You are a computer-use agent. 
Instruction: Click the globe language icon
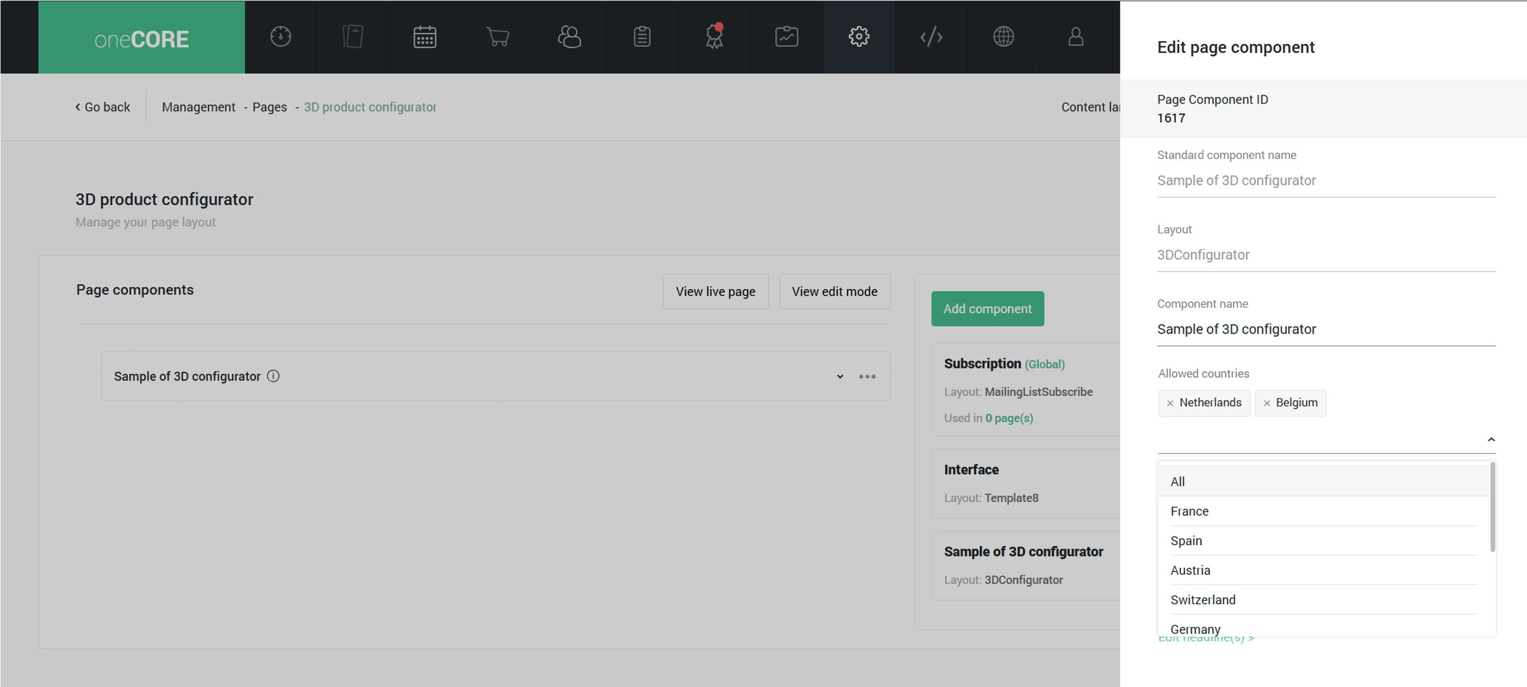1003,37
